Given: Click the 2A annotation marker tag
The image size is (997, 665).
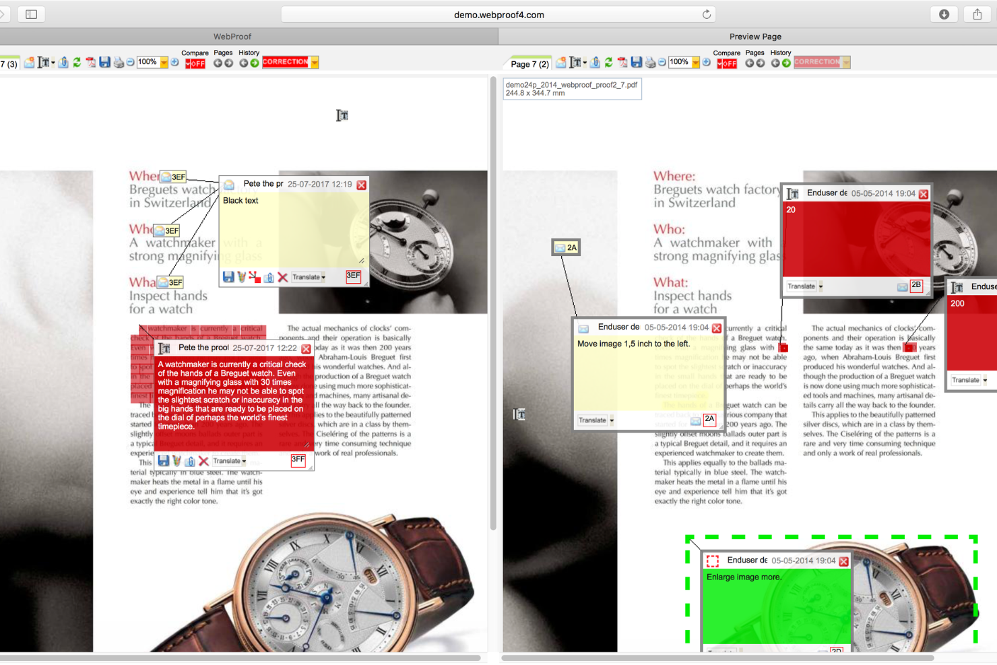Looking at the screenshot, I should pyautogui.click(x=566, y=247).
